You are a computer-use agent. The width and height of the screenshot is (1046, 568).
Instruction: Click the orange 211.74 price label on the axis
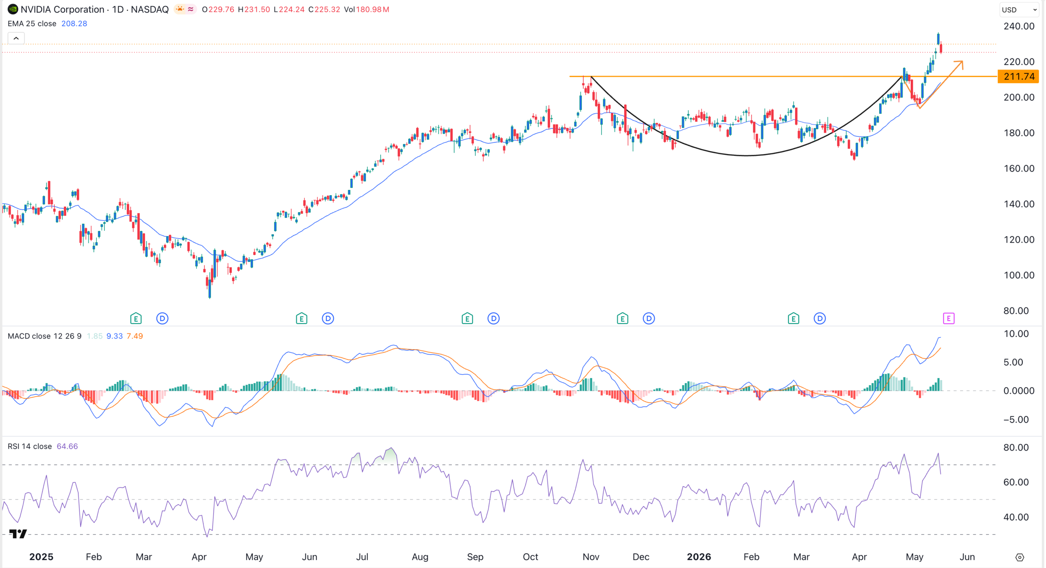(1018, 76)
